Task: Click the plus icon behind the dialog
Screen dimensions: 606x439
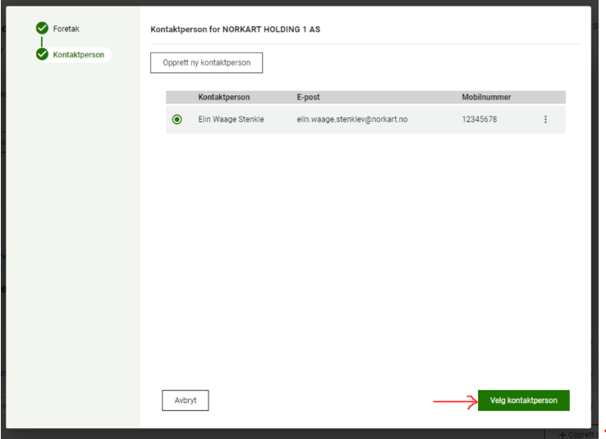Action: click(x=562, y=434)
